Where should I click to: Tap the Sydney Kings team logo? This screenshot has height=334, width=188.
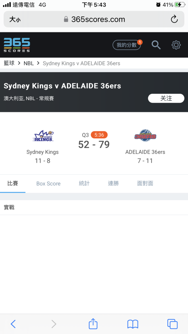[x=43, y=136]
